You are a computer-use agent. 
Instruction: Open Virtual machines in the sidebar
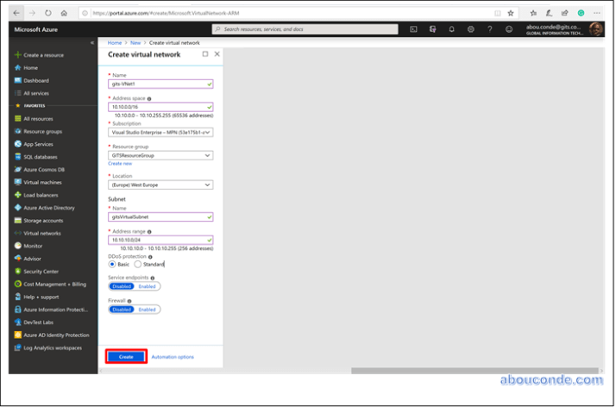pos(41,182)
